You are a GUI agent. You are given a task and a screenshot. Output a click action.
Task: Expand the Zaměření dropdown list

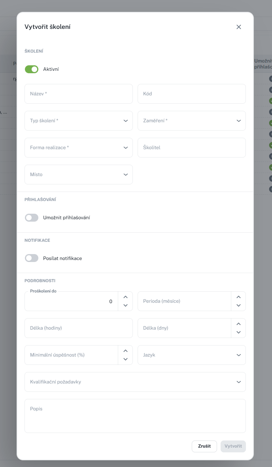coord(192,121)
